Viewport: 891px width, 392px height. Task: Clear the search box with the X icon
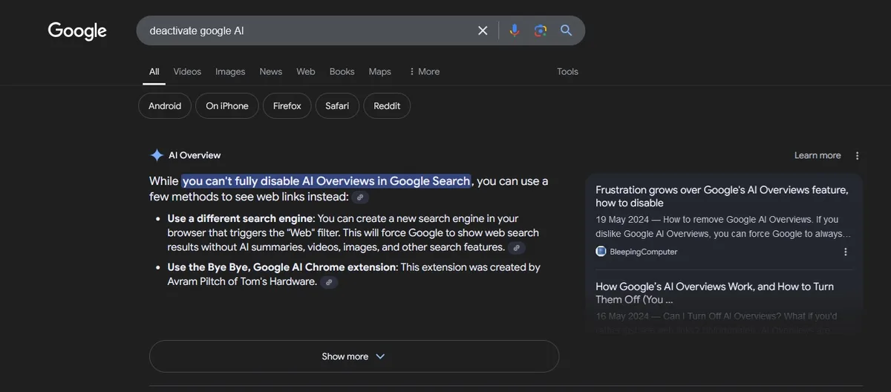point(483,30)
